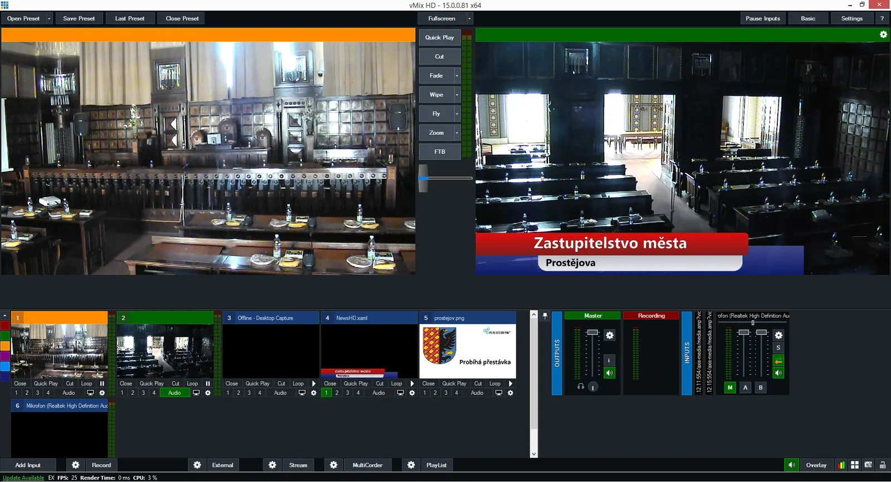
Task: Click Save Preset in top bar
Action: (79, 18)
